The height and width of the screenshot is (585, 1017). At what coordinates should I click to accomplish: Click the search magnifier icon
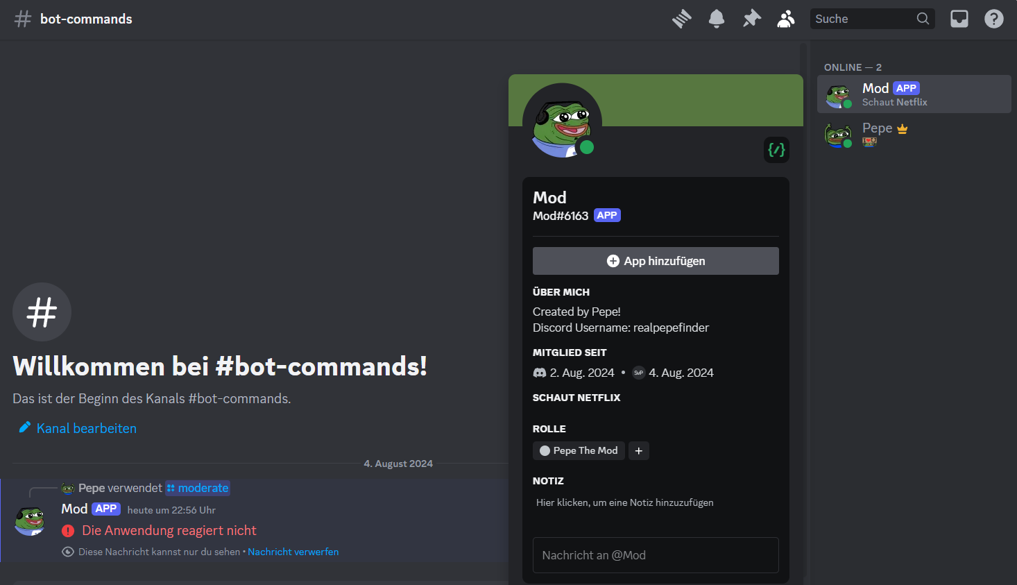(x=923, y=19)
